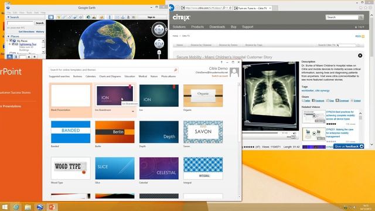Refresh the Citrix page in Internet Explorer
Image resolution: width=375 pixels, height=211 pixels.
[x=230, y=8]
